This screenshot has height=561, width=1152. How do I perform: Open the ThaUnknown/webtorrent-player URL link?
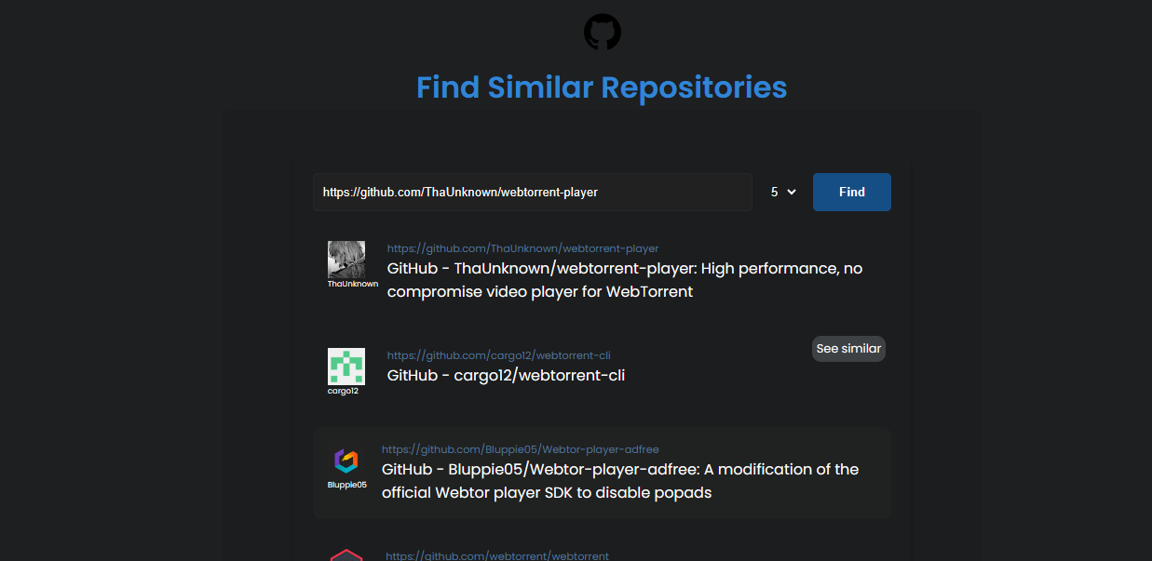click(522, 248)
